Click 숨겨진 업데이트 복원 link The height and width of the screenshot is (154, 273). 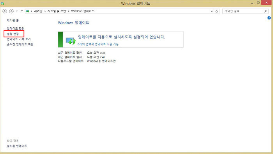20,44
